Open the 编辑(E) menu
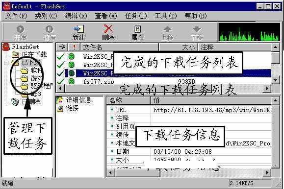 click(x=76, y=16)
